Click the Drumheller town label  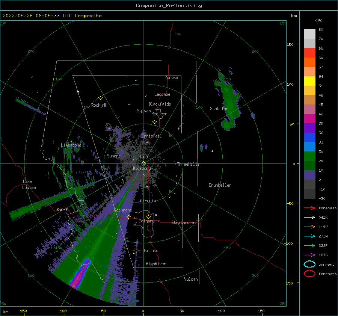[220, 185]
